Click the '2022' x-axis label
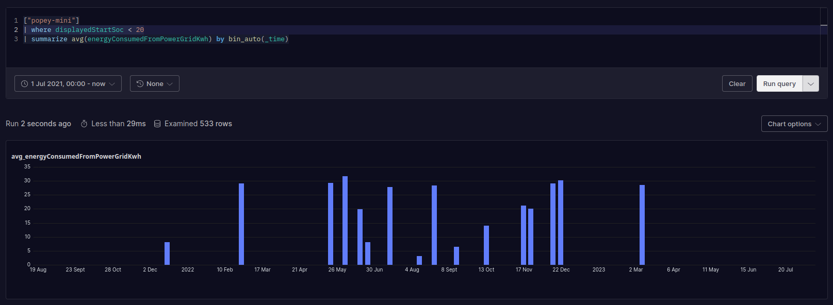Screen dimensions: 833x305 (188, 269)
